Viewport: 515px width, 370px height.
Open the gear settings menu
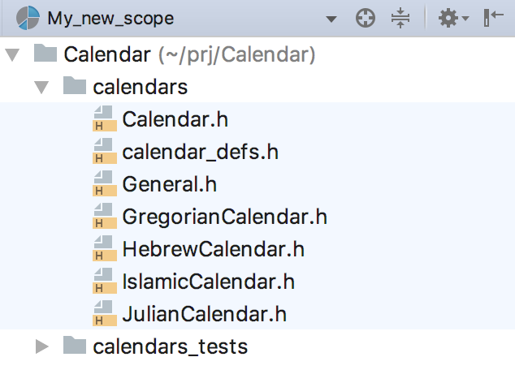coord(453,18)
